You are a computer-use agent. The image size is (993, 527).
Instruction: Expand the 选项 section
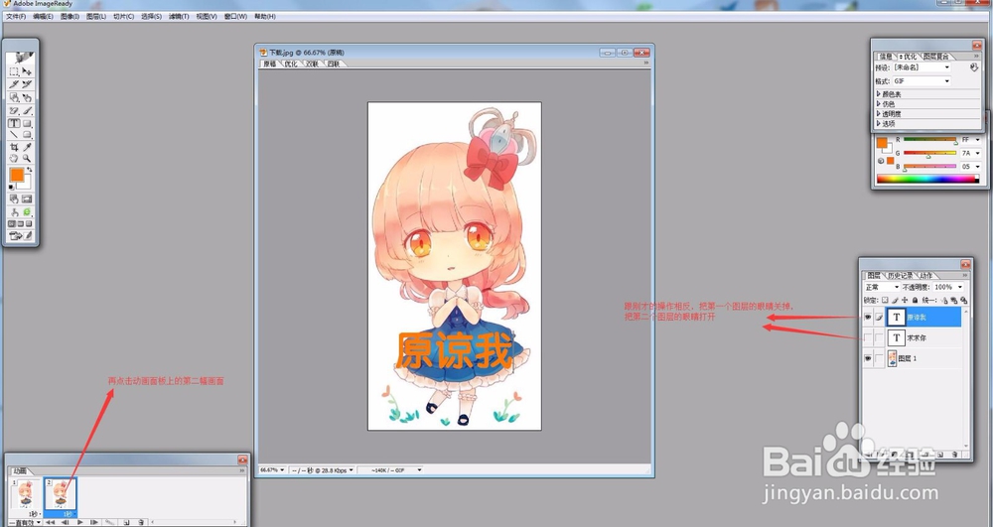point(878,123)
